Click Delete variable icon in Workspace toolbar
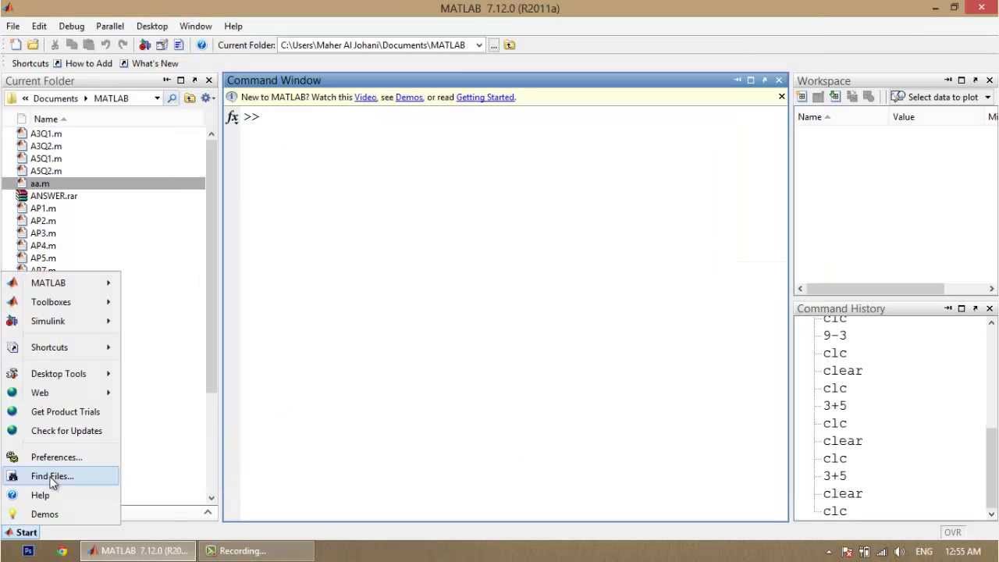The height and width of the screenshot is (562, 999). [868, 97]
